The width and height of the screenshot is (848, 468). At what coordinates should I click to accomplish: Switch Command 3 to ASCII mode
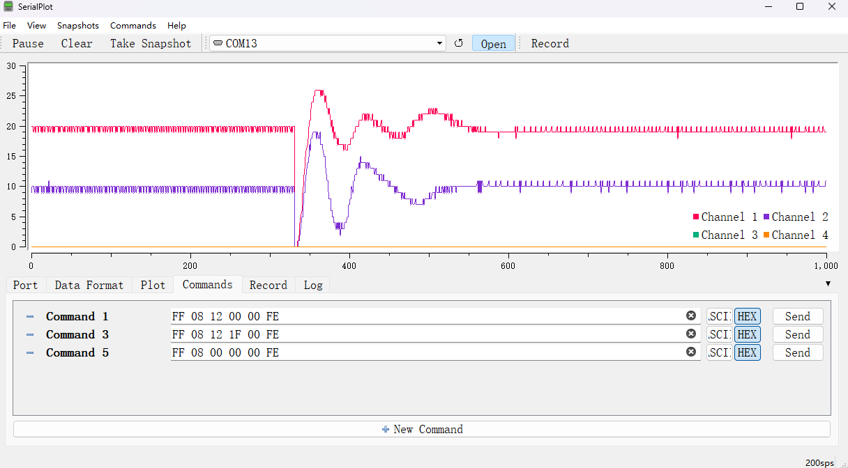(x=719, y=334)
